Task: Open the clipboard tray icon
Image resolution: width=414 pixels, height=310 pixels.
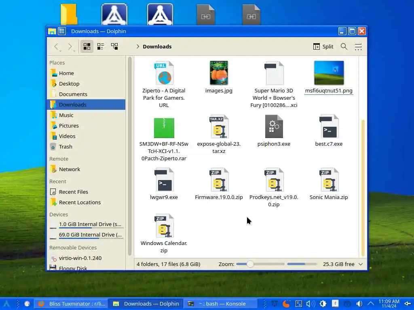Action: tap(299, 304)
